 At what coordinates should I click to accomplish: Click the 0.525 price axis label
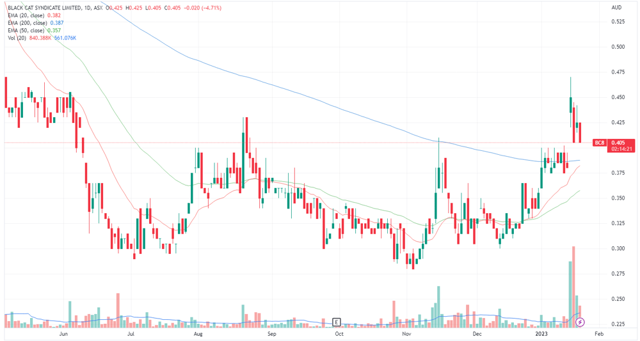[x=618, y=22]
